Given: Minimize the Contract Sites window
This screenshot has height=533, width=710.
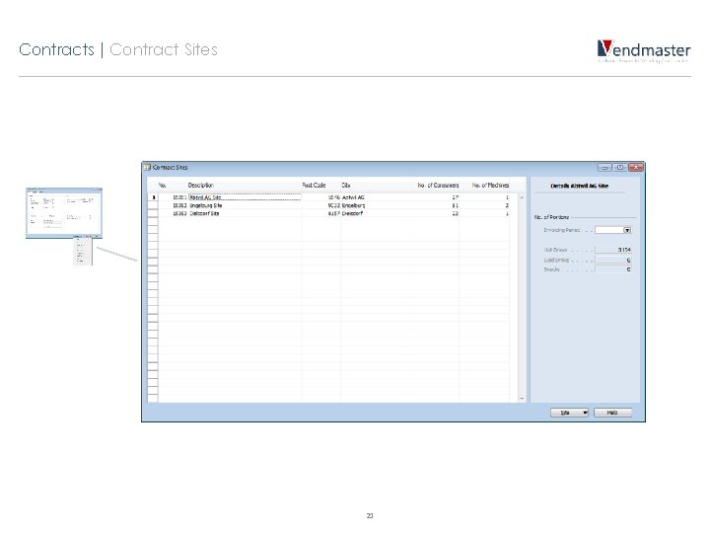Looking at the screenshot, I should click(604, 167).
